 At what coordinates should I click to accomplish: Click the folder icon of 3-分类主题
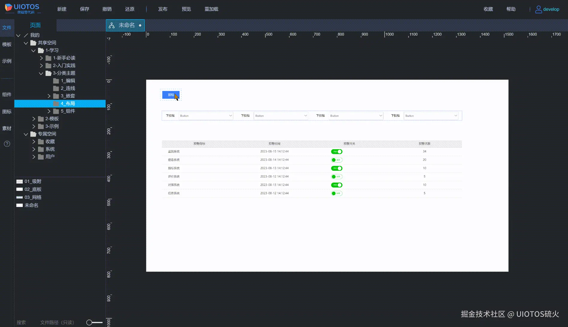[x=48, y=73]
